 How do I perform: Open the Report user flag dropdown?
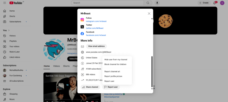pyautogui.click(x=111, y=87)
